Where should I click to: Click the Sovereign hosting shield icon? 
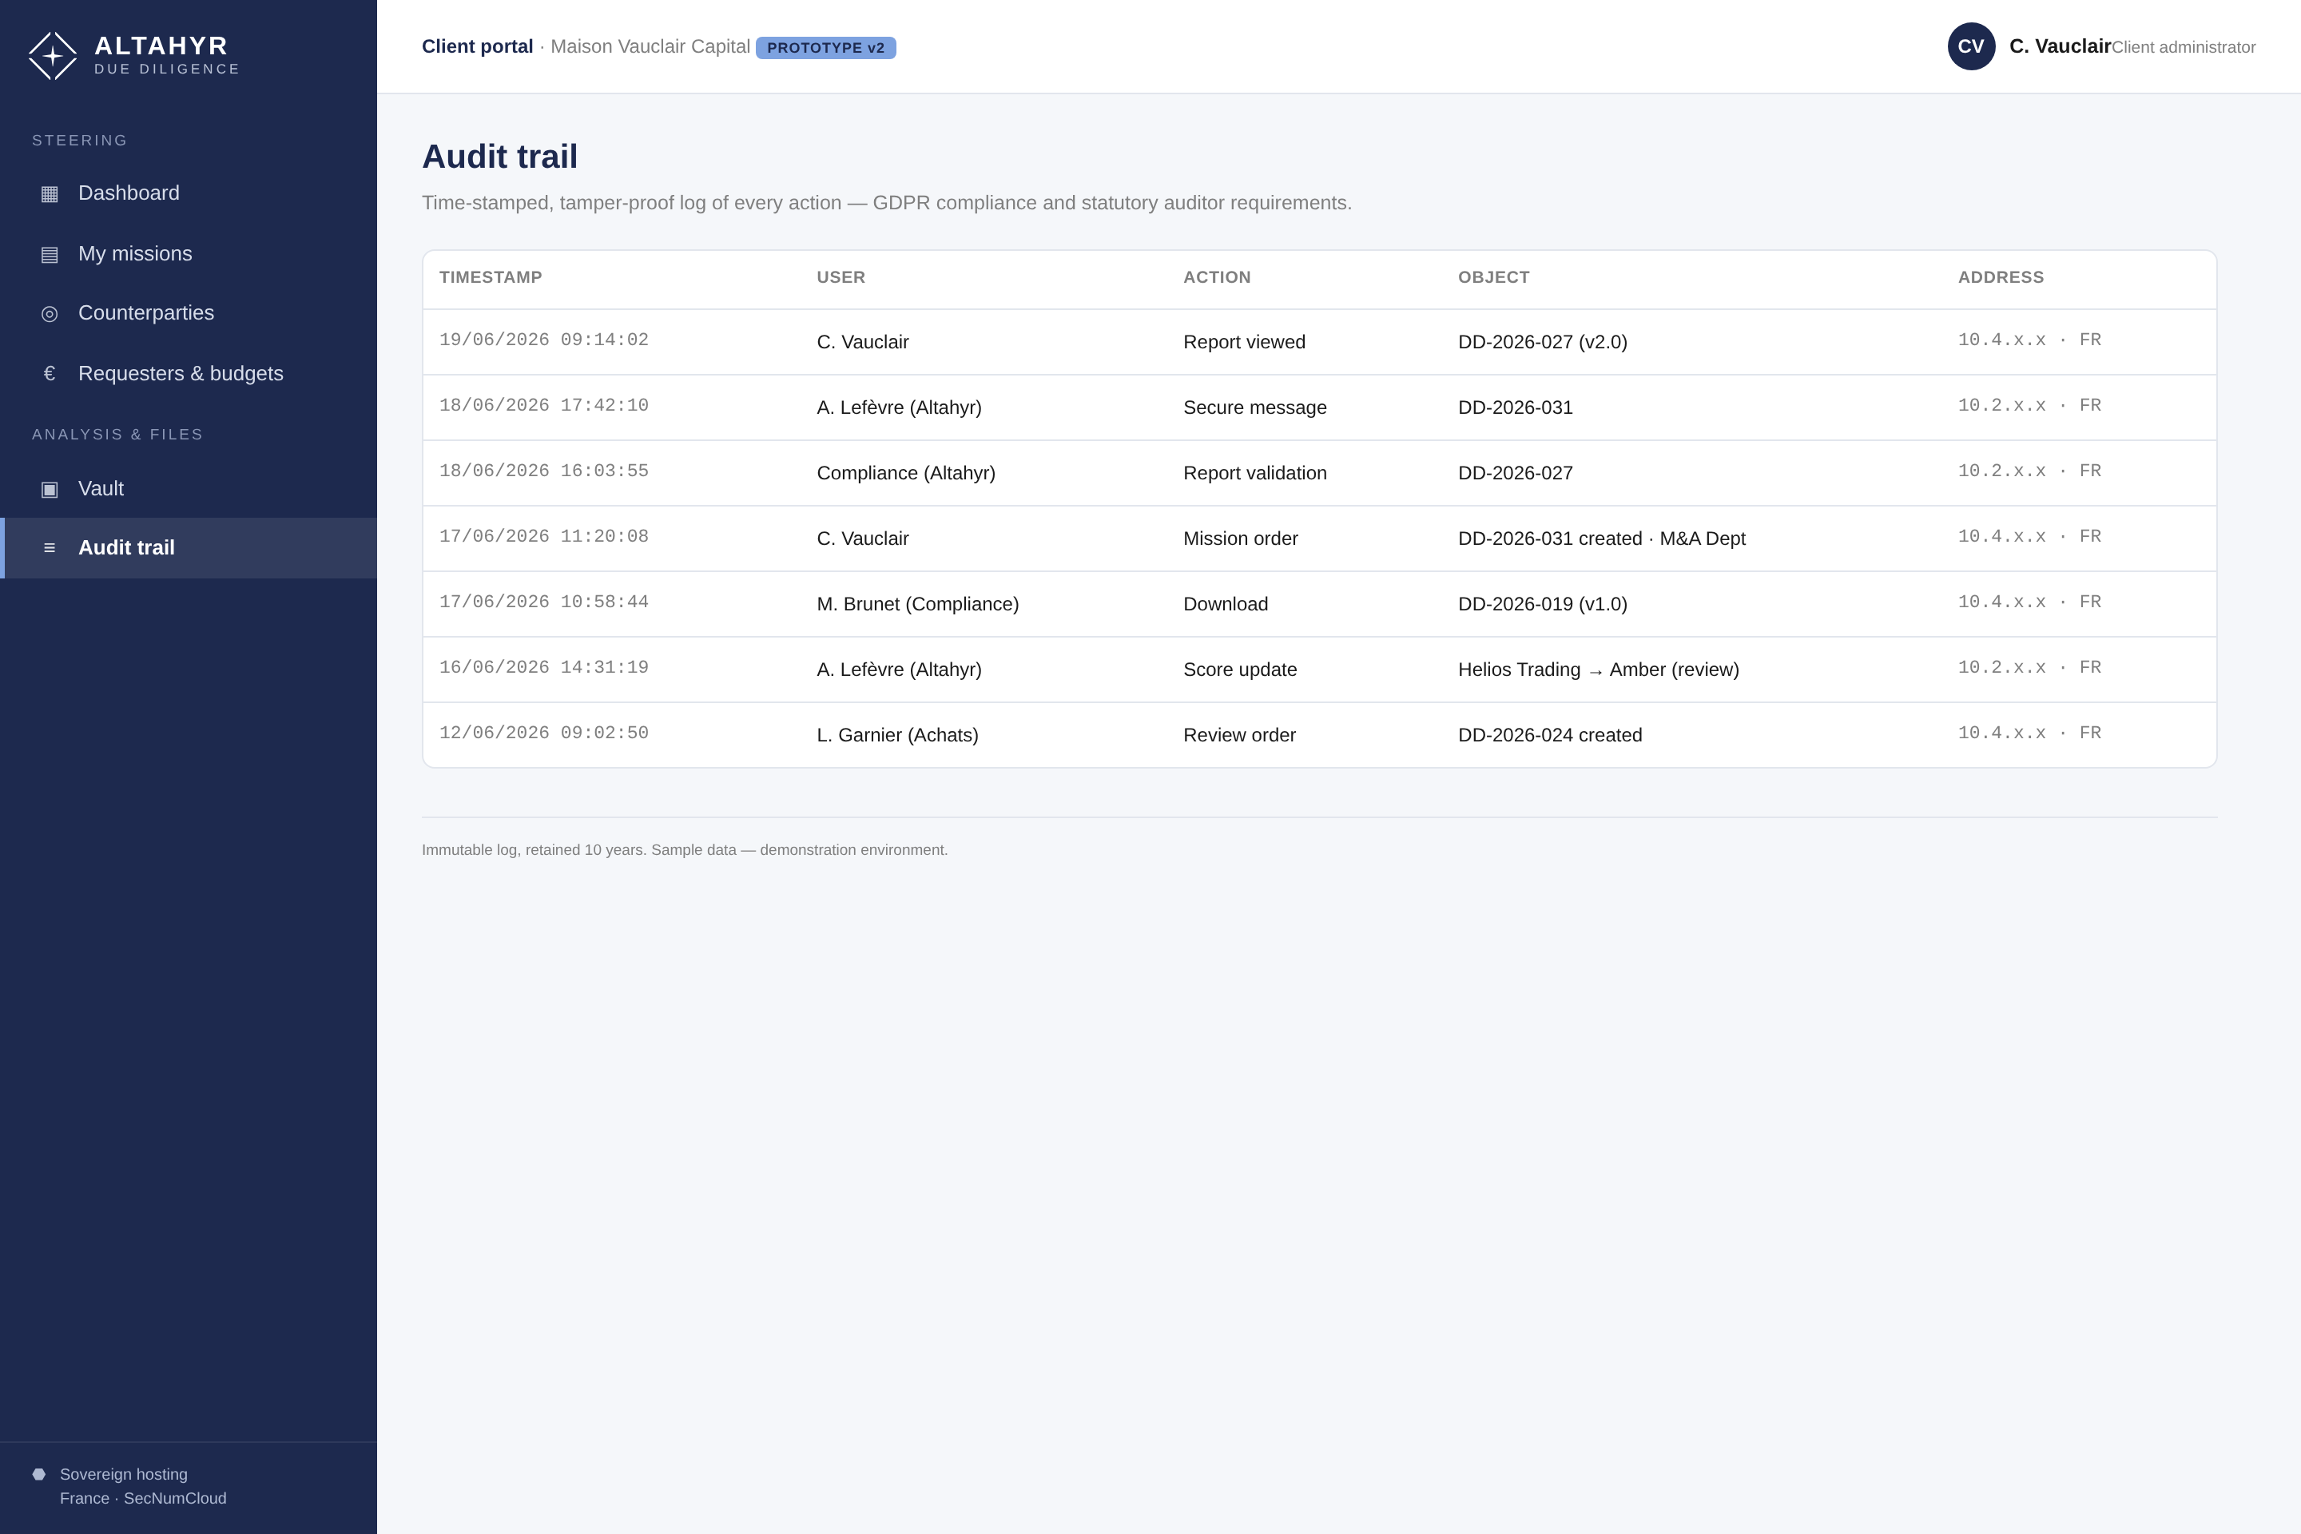(39, 1474)
